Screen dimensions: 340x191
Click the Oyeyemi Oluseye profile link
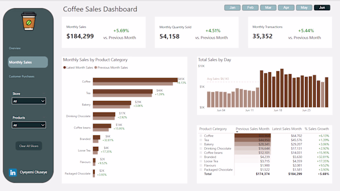pyautogui.click(x=34, y=172)
